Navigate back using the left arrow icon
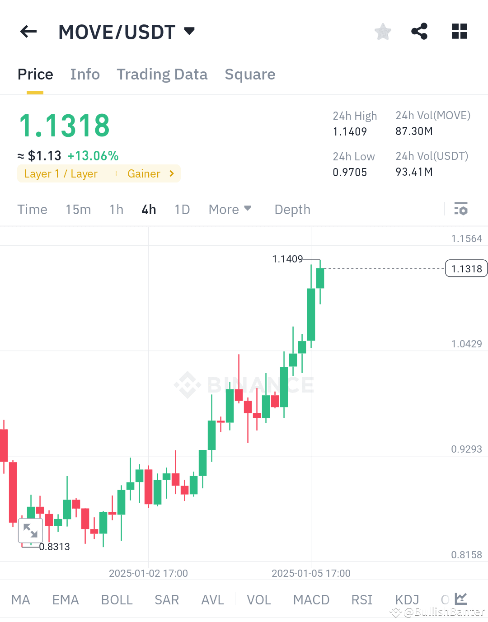 [x=28, y=32]
